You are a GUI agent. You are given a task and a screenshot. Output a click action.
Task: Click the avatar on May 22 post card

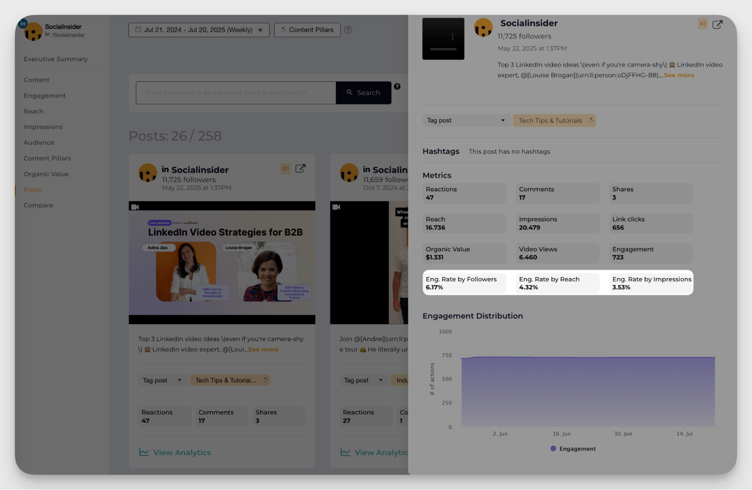pyautogui.click(x=147, y=173)
